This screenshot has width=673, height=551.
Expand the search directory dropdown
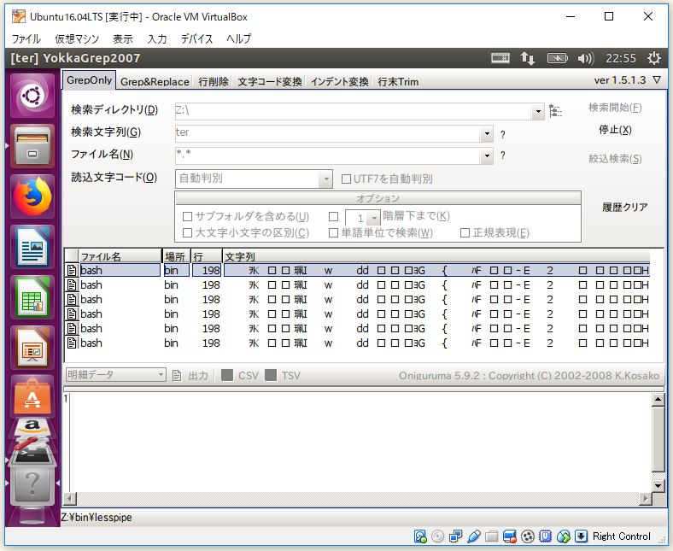[538, 112]
